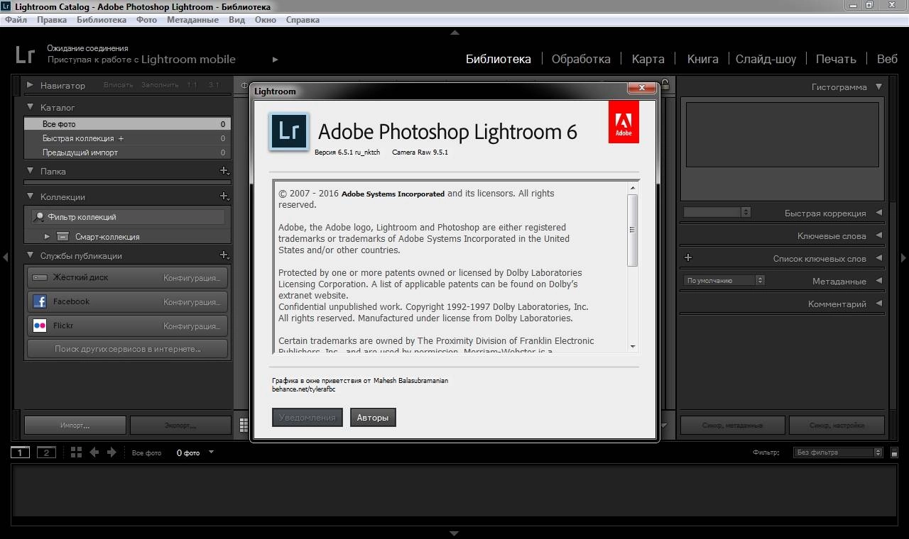Image resolution: width=909 pixels, height=539 pixels.
Task: Open the Без фильтра filter dropdown
Action: click(837, 452)
